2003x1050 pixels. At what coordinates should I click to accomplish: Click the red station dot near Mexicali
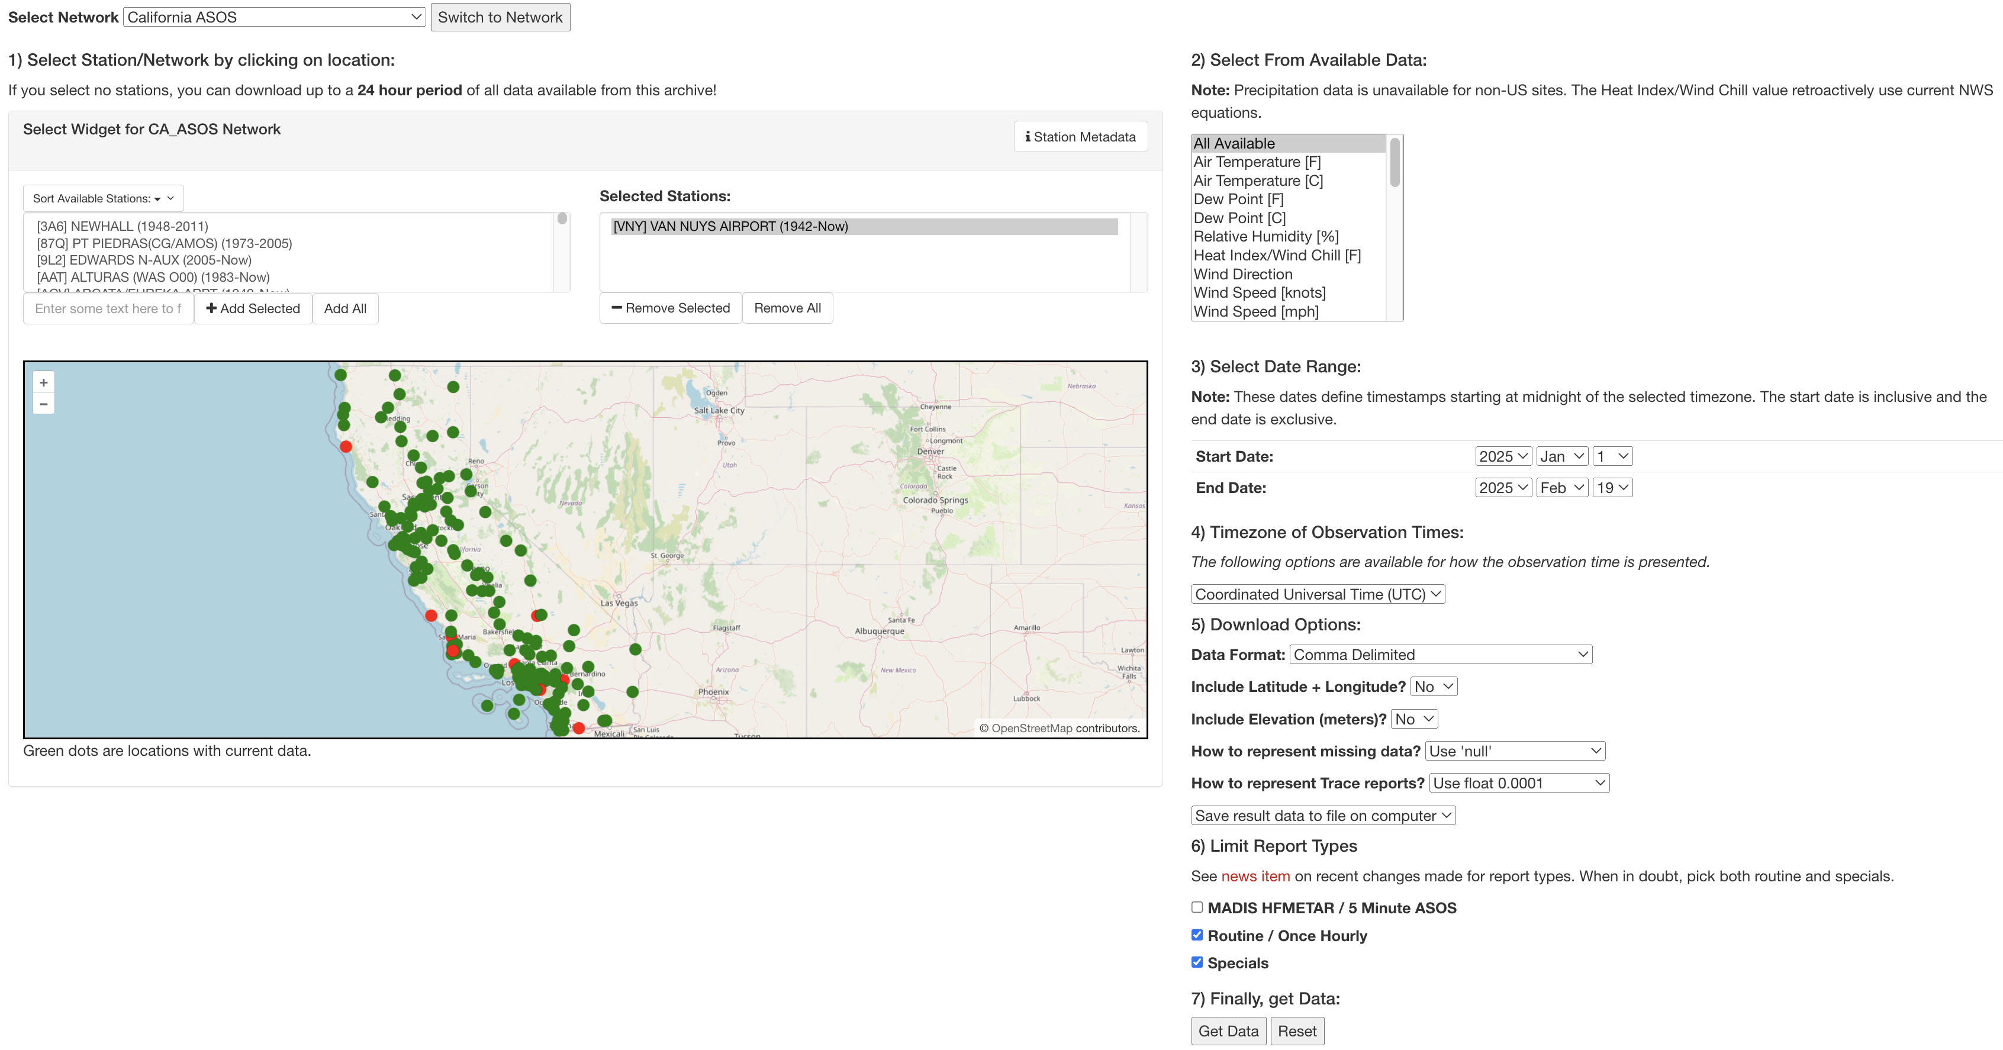[x=578, y=728]
